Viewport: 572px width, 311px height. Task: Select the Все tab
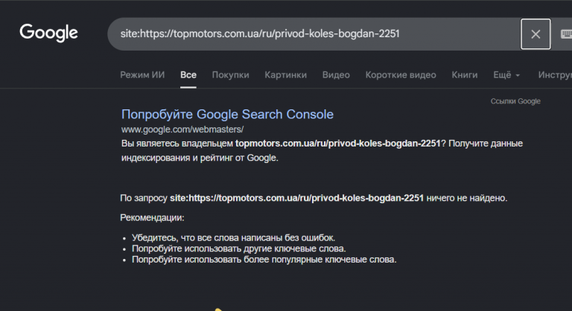point(188,74)
